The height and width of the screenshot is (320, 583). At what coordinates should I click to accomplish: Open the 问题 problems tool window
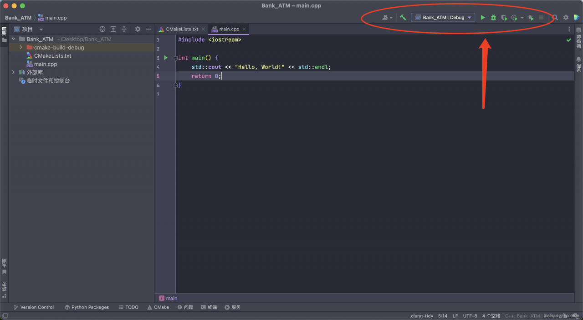tap(185, 307)
